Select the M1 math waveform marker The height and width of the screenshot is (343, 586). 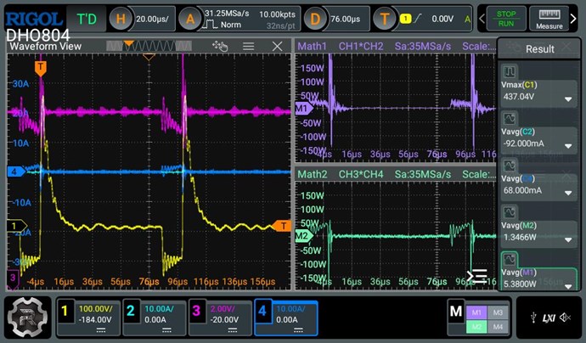click(x=304, y=109)
